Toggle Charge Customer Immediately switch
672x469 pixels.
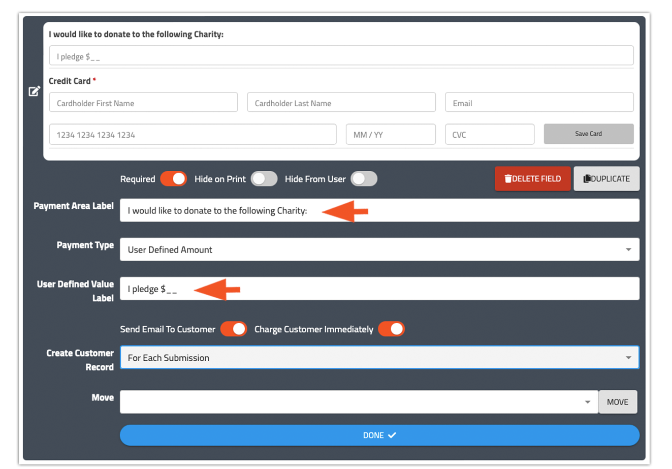coord(391,329)
